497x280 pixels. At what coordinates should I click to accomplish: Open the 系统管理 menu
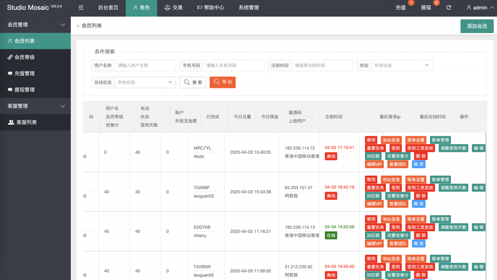(248, 8)
